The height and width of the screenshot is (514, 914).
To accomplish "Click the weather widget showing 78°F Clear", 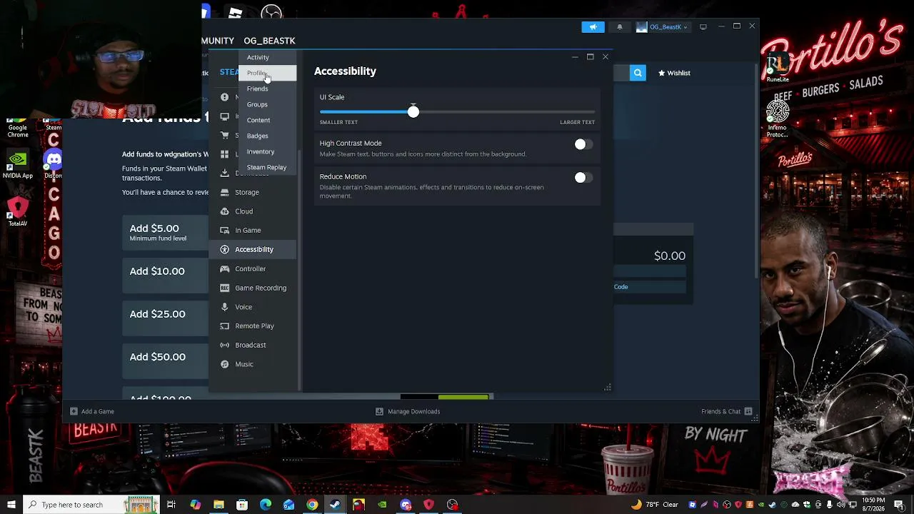I will (x=654, y=505).
